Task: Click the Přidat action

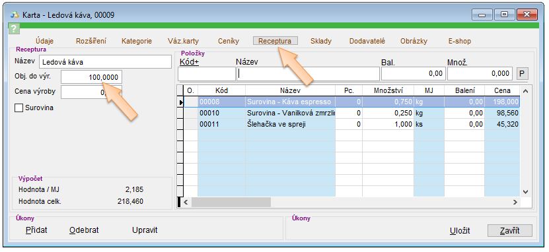Action: 36,230
